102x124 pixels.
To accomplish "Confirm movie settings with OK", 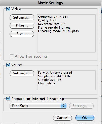I will click(x=85, y=118).
